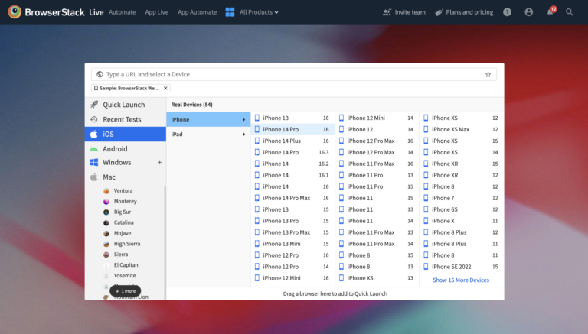Select Yosemite in Mac list
Screen dimensions: 588x334
pos(125,276)
